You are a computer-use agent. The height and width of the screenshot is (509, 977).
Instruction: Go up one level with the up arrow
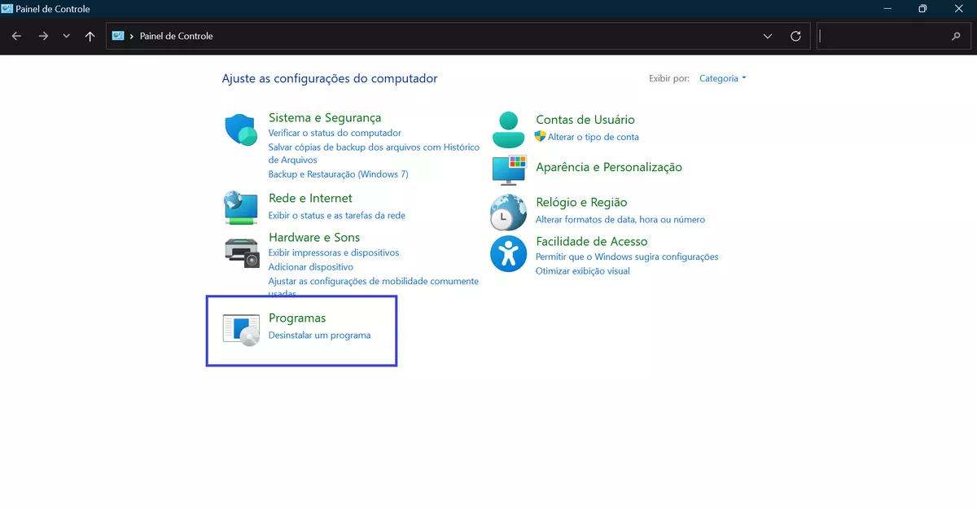tap(90, 36)
